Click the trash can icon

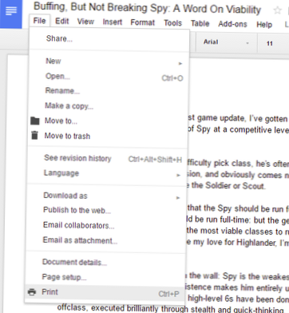pos(34,136)
